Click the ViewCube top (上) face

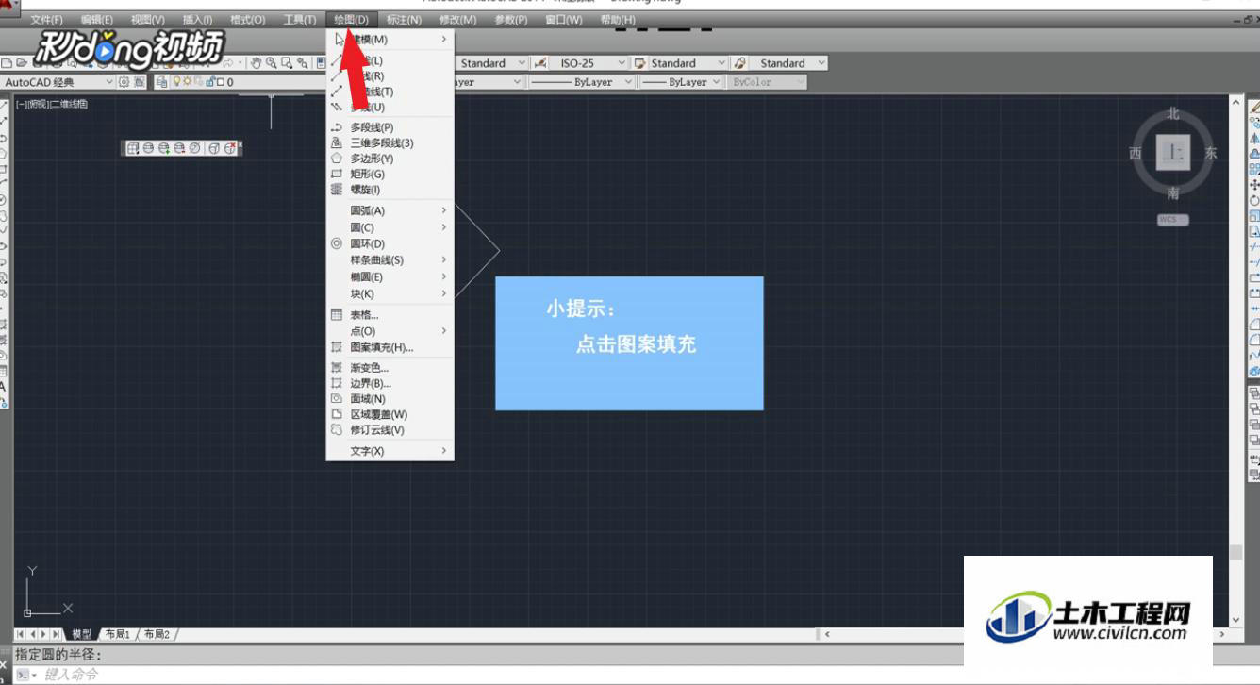pyautogui.click(x=1172, y=153)
